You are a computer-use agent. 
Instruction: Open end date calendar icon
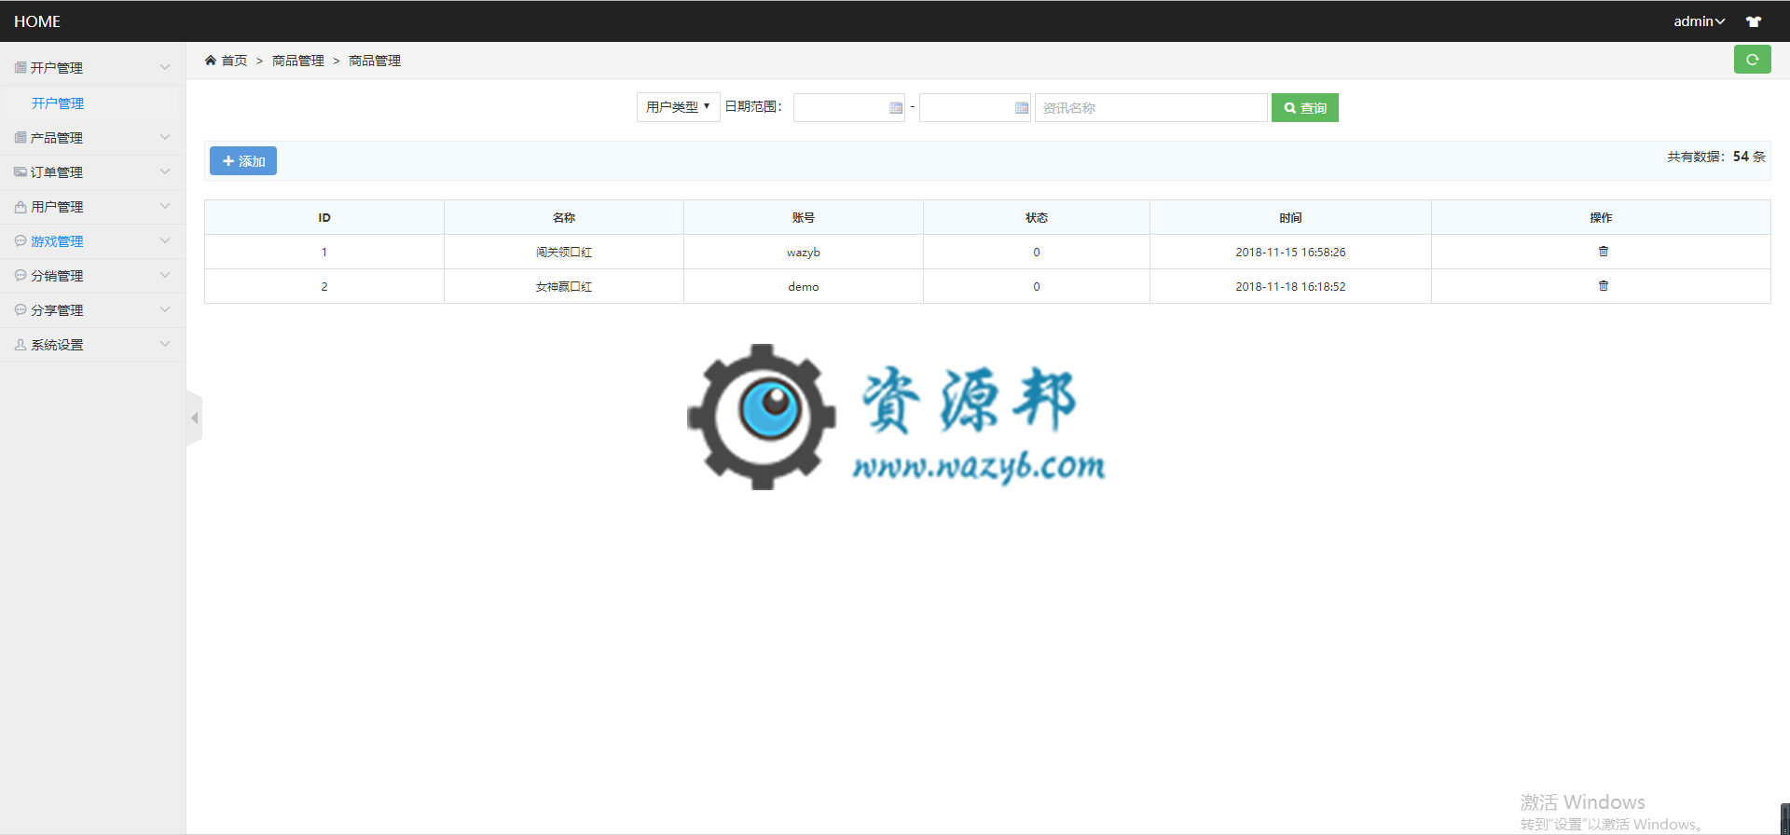1022,108
